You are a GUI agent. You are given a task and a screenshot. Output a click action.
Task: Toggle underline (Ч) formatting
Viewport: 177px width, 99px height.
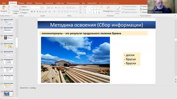click(x=37, y=12)
